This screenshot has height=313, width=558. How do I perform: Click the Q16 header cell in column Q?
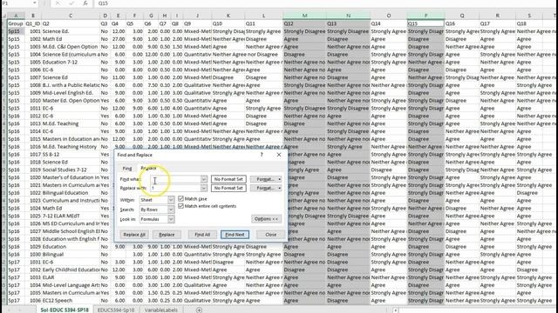coord(462,23)
